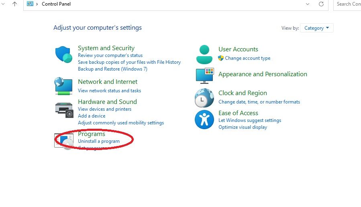Refresh the Control Panel view

[x=321, y=4]
